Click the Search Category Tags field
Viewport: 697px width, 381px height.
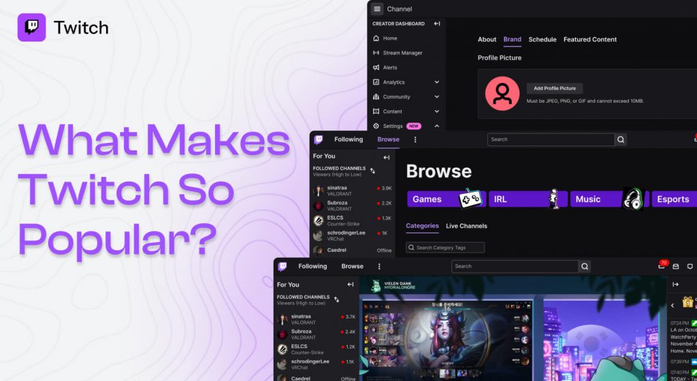coord(445,248)
